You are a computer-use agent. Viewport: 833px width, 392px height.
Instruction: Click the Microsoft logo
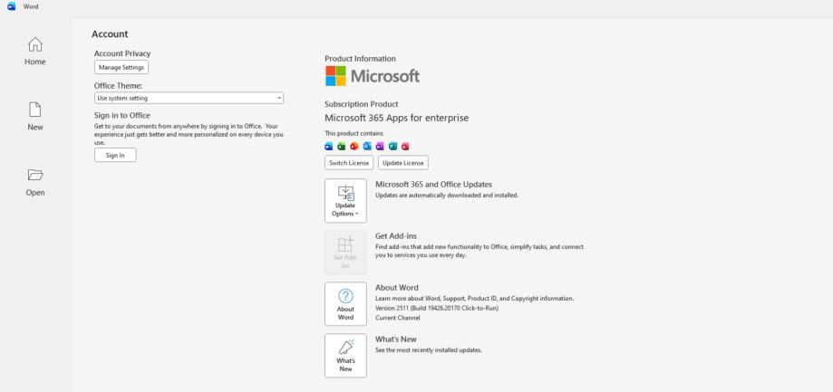click(x=373, y=76)
